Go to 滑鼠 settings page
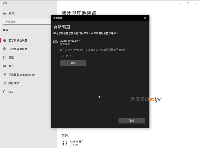This screenshot has height=148, width=200. pyautogui.click(x=11, y=58)
